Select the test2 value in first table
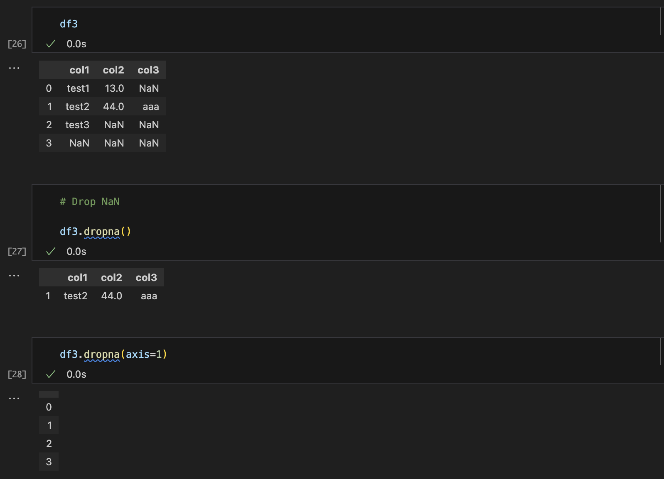The width and height of the screenshot is (664, 479). click(x=77, y=107)
